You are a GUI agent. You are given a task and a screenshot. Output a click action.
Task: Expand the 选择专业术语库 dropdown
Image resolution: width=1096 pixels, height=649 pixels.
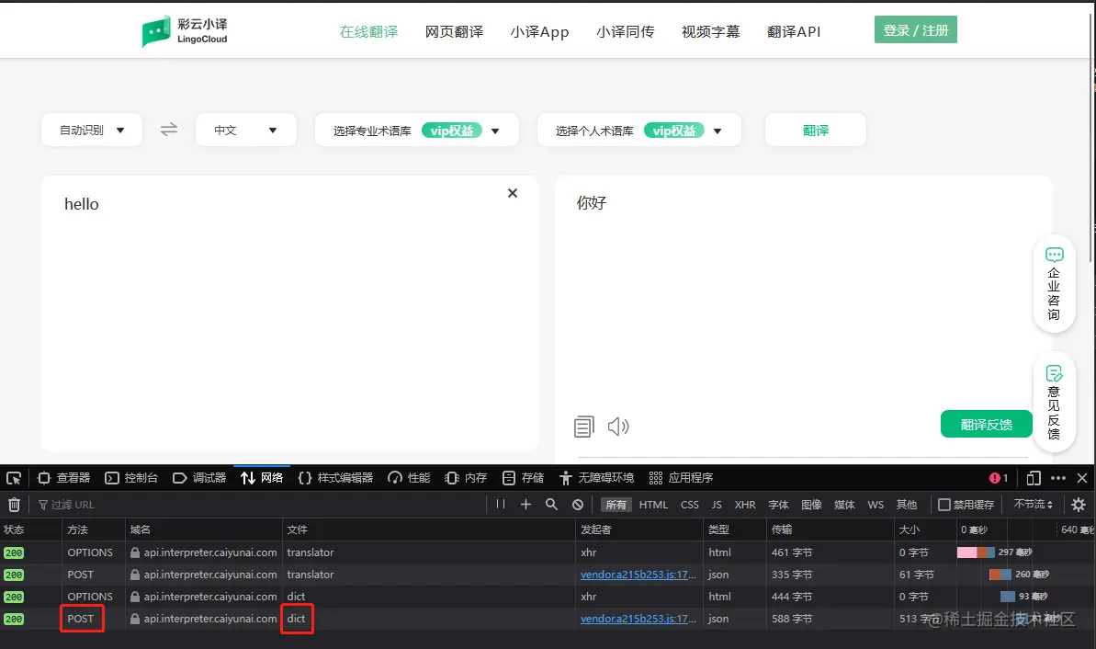tap(416, 130)
